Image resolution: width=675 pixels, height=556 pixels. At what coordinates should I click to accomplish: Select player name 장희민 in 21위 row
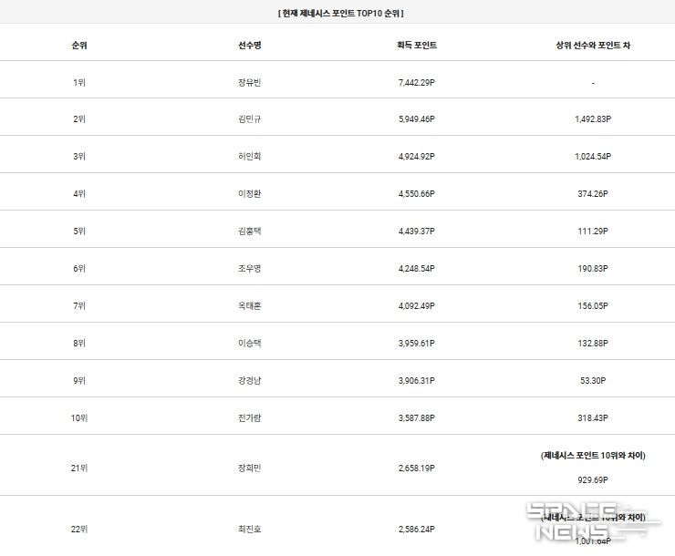tap(250, 468)
